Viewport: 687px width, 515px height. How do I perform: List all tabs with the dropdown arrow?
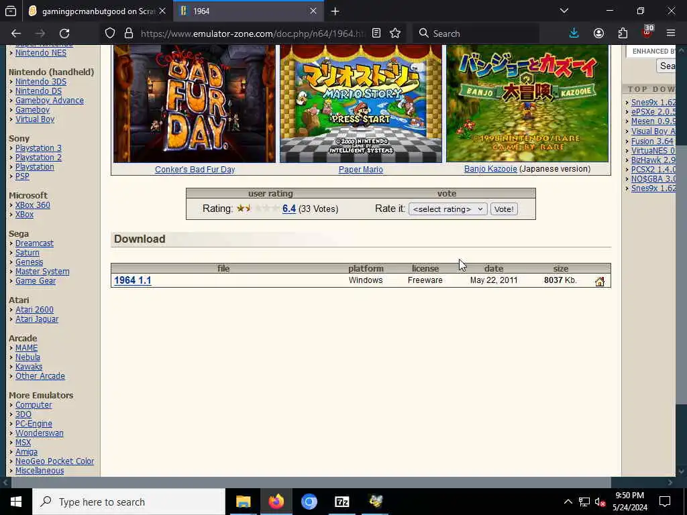(564, 11)
